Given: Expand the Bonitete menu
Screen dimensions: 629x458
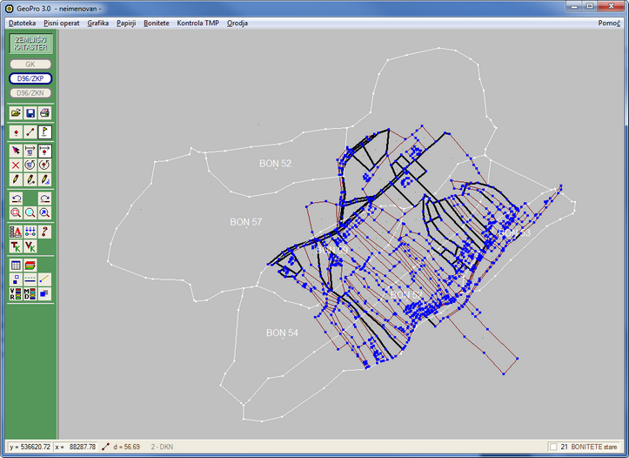Looking at the screenshot, I should pos(157,23).
